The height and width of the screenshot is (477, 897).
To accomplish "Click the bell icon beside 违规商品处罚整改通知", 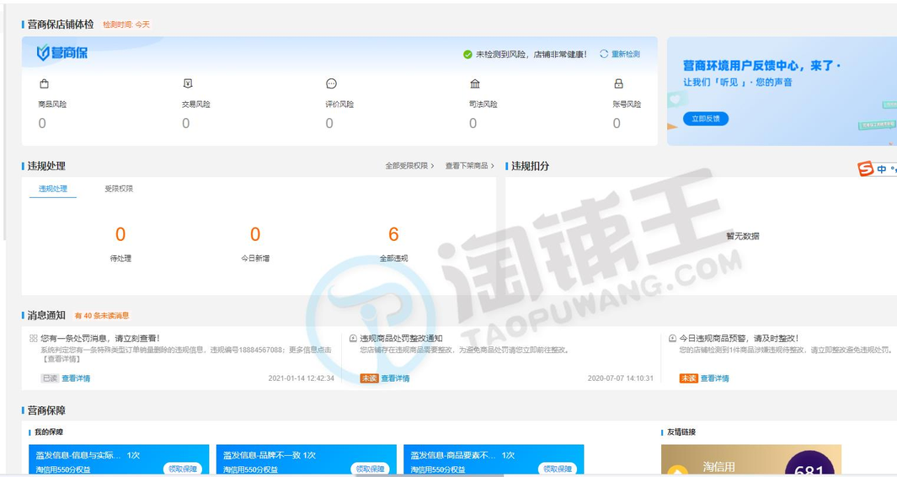I will click(353, 339).
